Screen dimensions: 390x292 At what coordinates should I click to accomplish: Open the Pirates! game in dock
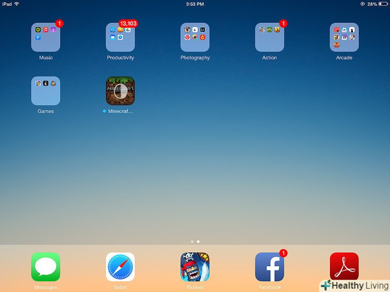[x=195, y=267]
